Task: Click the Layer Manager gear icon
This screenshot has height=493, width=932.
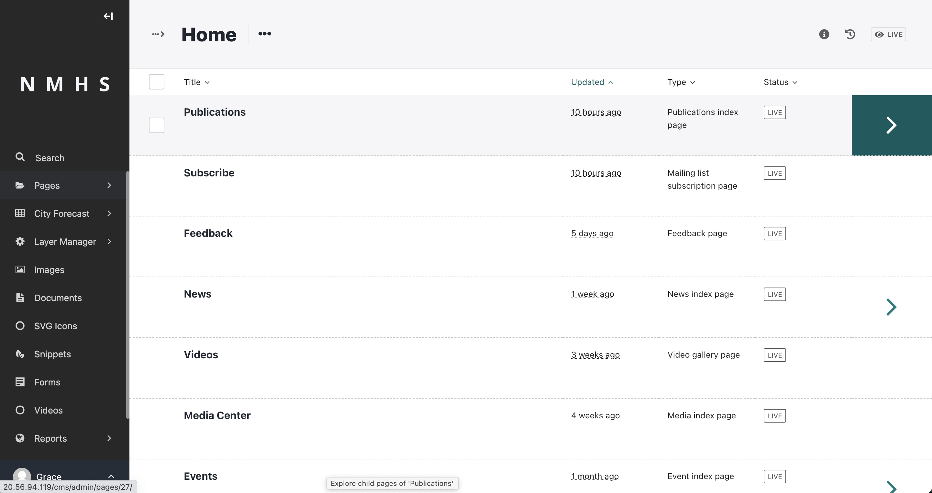Action: [20, 241]
